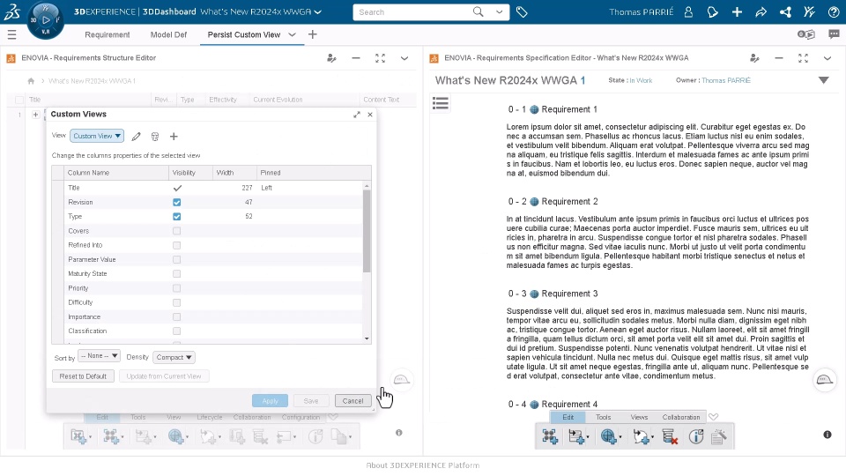Click the share arrow icon in top bar
846x476 pixels.
761,11
